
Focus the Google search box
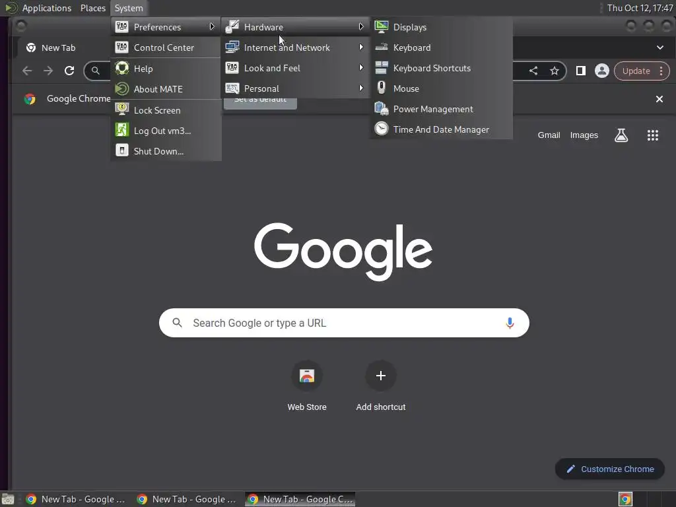pyautogui.click(x=344, y=323)
